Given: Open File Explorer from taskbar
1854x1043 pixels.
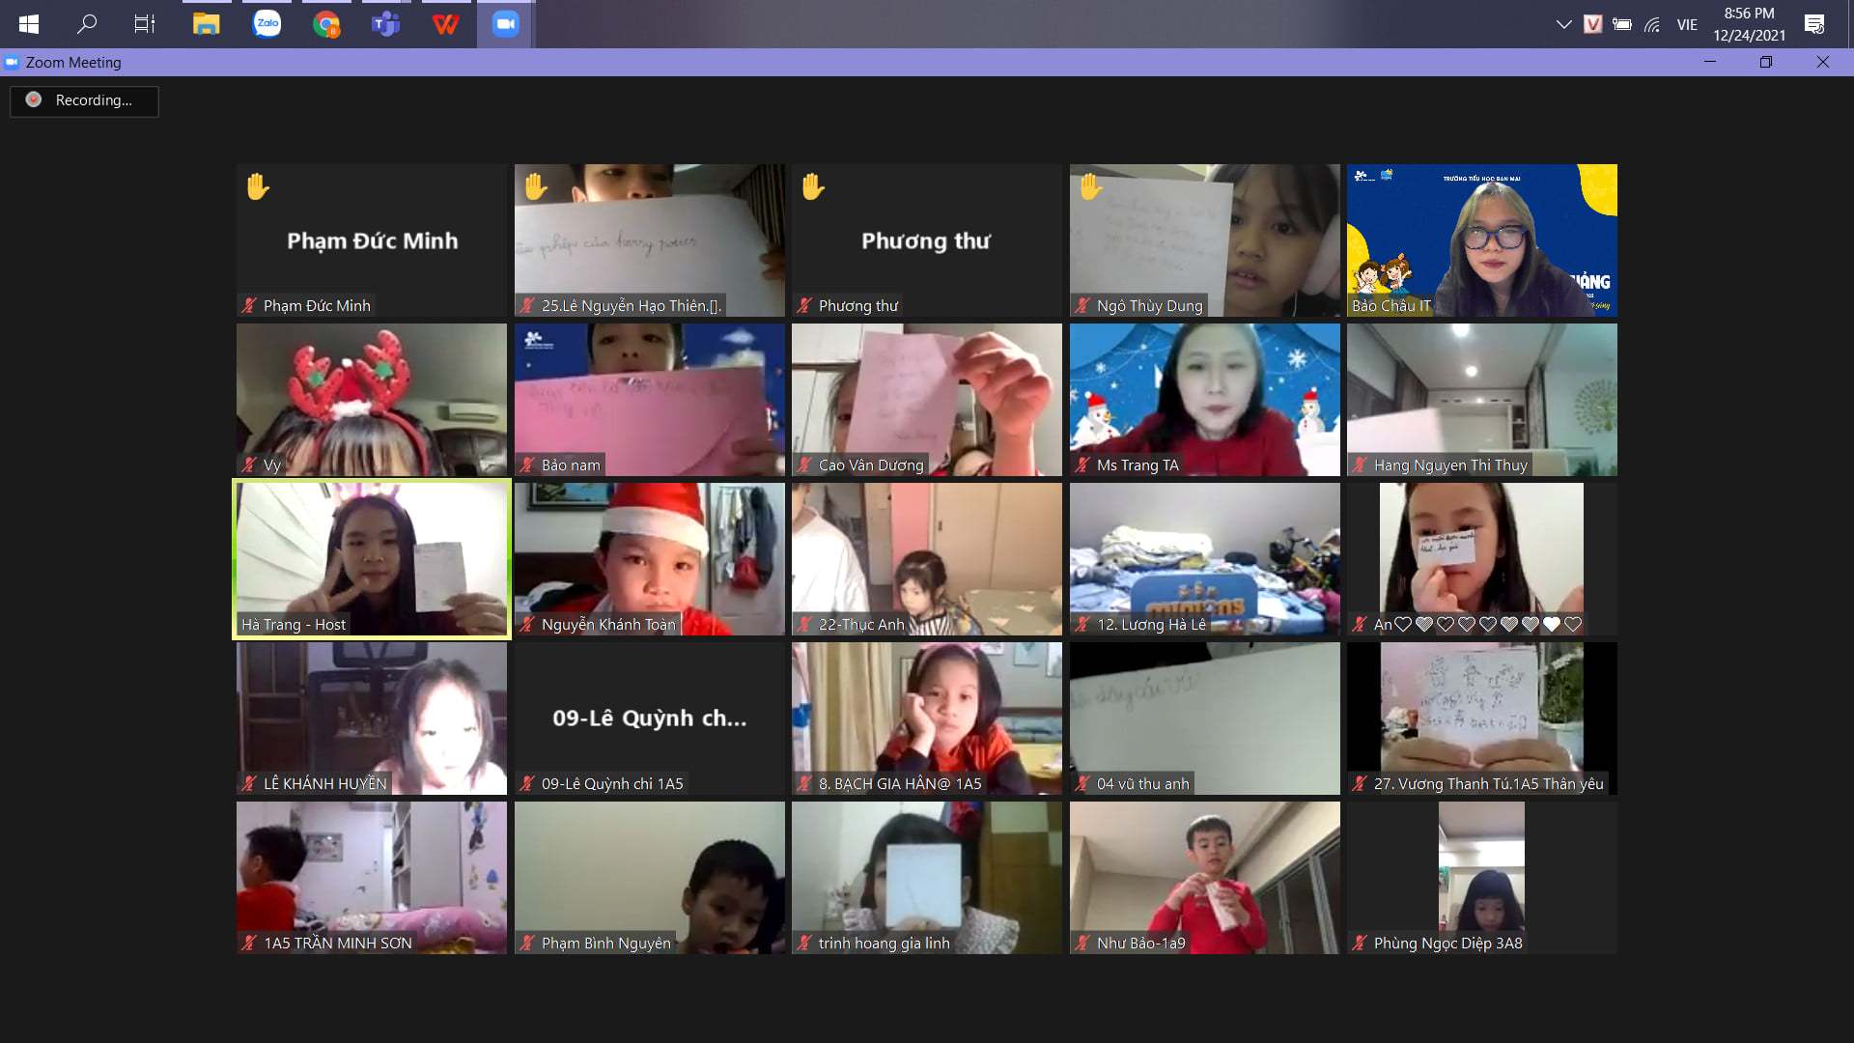Looking at the screenshot, I should [206, 24].
